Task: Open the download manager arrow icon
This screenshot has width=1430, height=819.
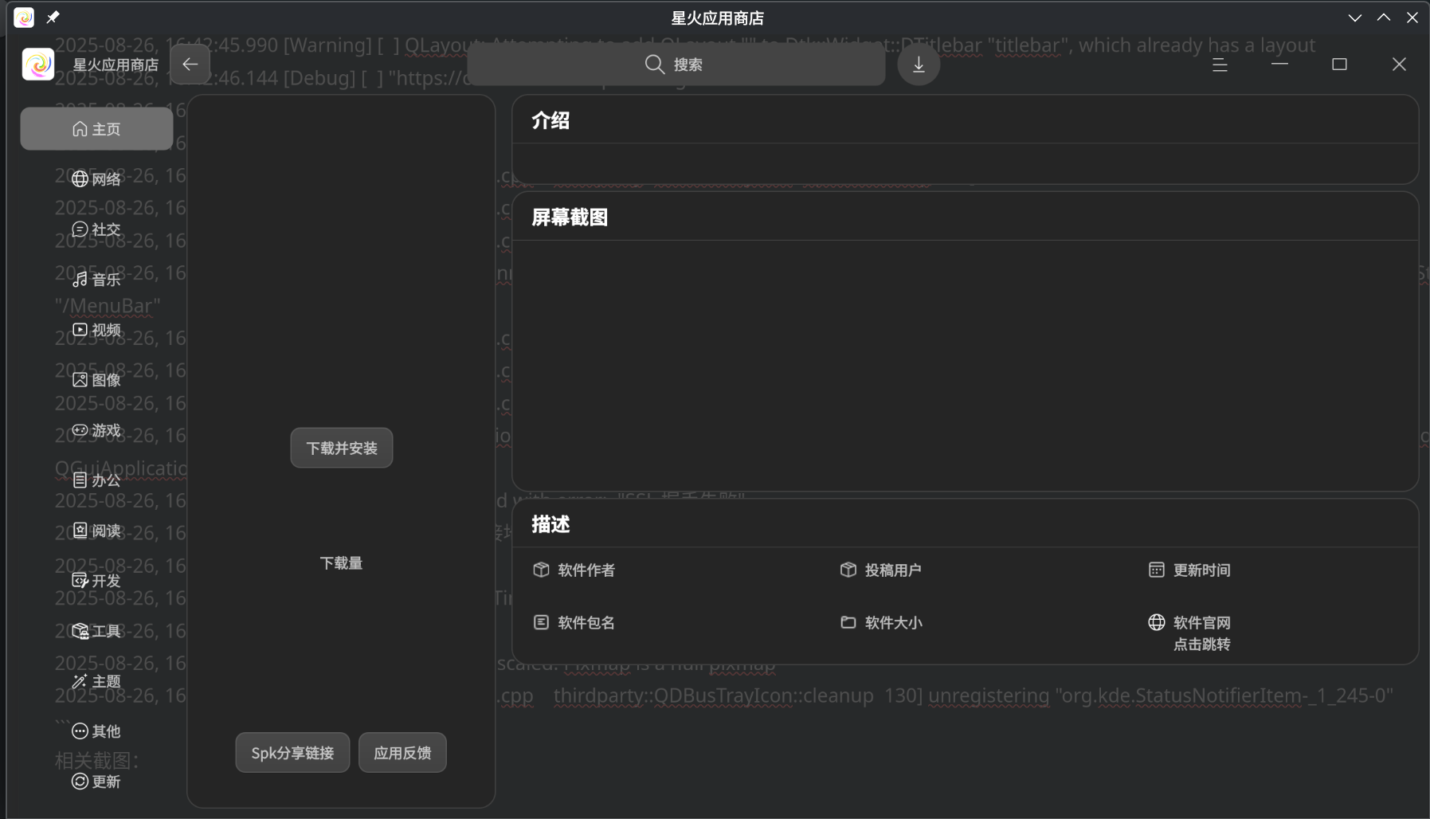Action: click(x=919, y=65)
